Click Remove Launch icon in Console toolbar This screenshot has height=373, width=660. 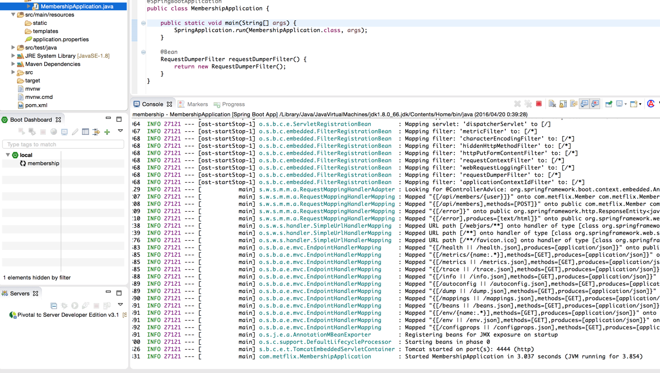tap(517, 104)
